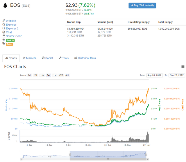Click the globe icon in the Social tab
186x162 pixels.
43,58
